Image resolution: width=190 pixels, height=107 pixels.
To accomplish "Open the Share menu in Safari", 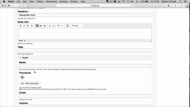I will click(175, 6).
